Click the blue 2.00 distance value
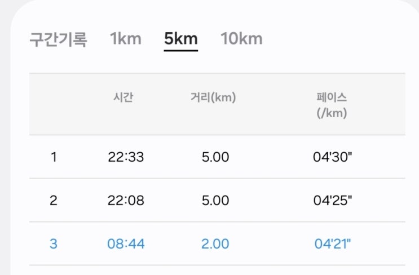 (215, 244)
